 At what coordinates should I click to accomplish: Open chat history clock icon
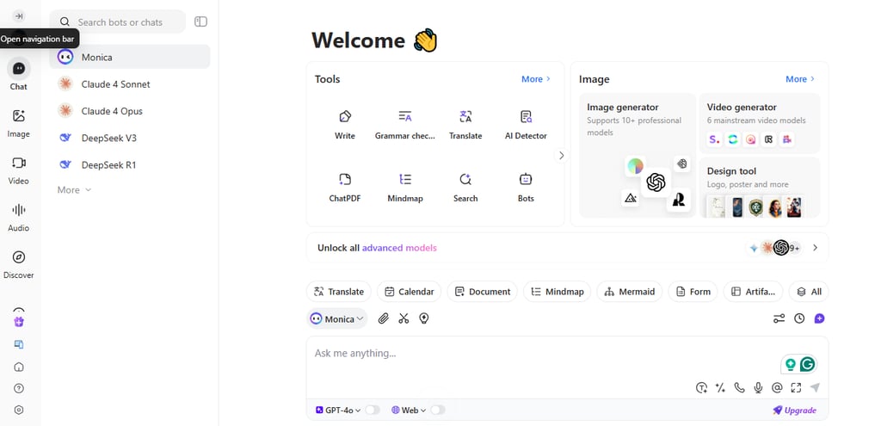point(799,318)
